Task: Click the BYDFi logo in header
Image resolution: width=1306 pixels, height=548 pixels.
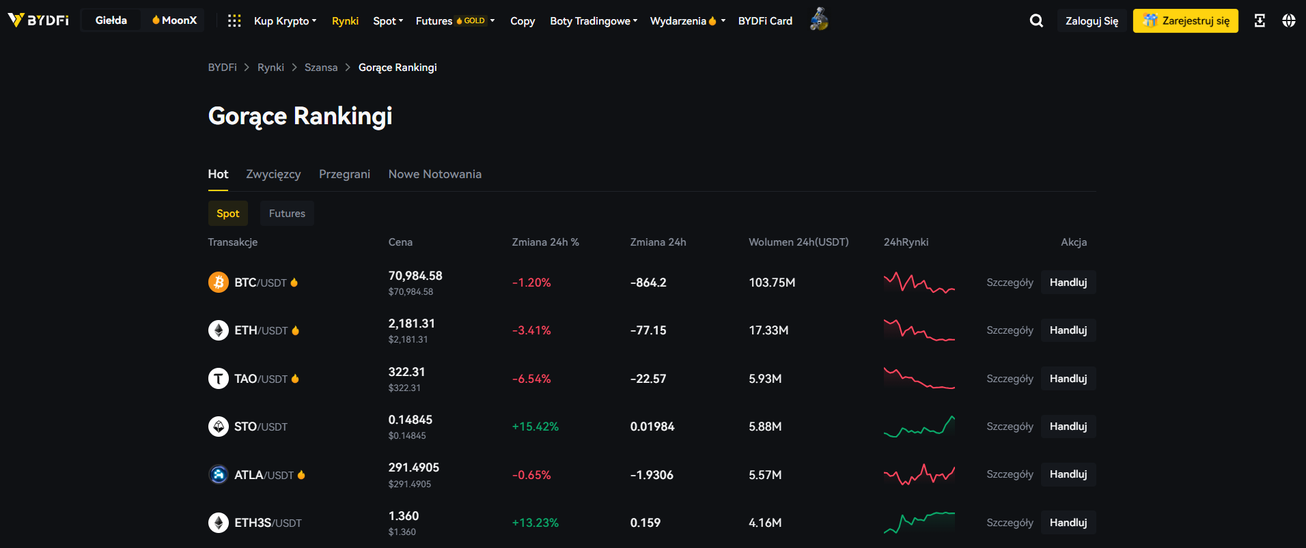Action: [x=38, y=20]
